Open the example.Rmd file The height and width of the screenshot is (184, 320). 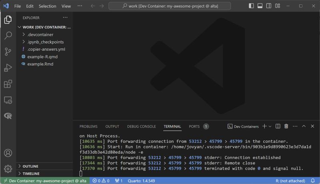click(44, 64)
